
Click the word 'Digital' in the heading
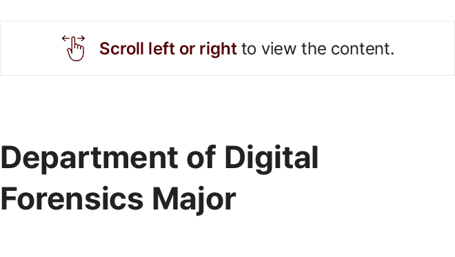272,159
